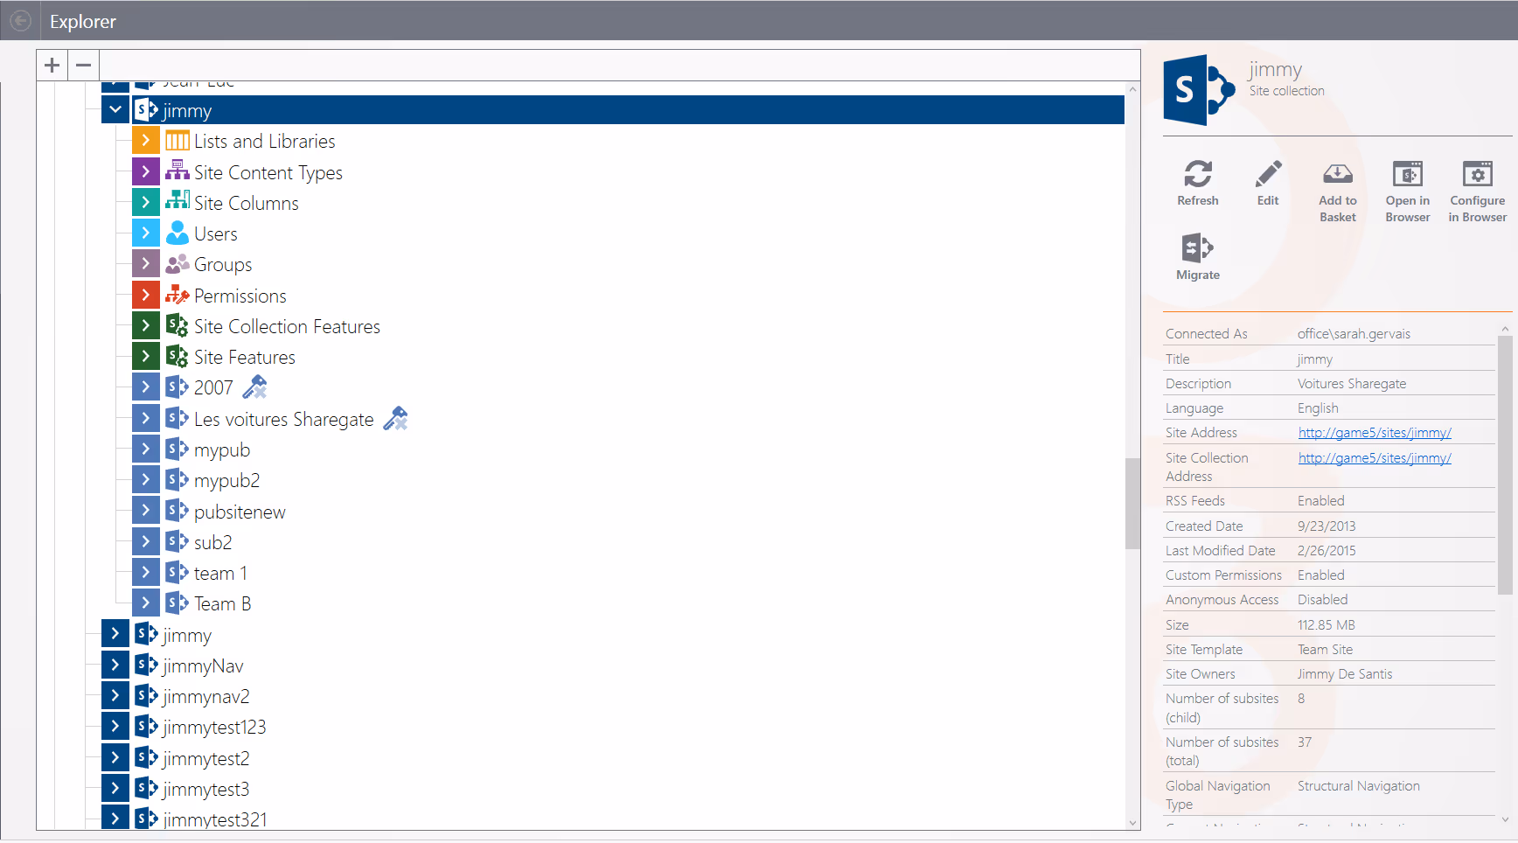Select the jimmytest2 site collection
The image size is (1518, 843).
coord(205,759)
